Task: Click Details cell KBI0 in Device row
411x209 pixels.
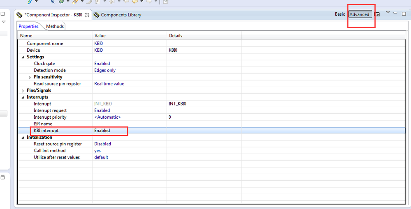Action: pos(173,50)
